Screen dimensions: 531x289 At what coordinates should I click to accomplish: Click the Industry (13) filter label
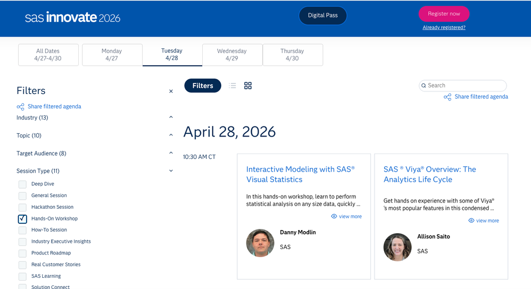[x=32, y=117]
